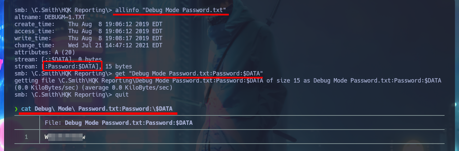Click the access_time line
459x151 pixels.
88,31
